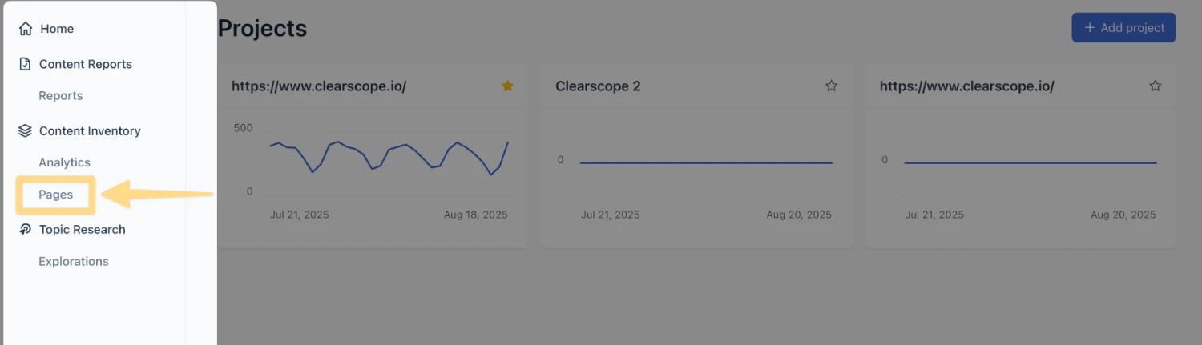Click the Content Inventory layers icon

click(25, 130)
